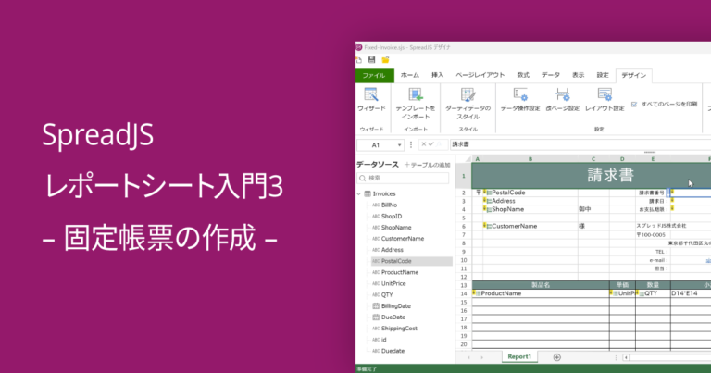Click the confirm checkmark in formula bar
This screenshot has width=711, height=373.
coord(431,144)
